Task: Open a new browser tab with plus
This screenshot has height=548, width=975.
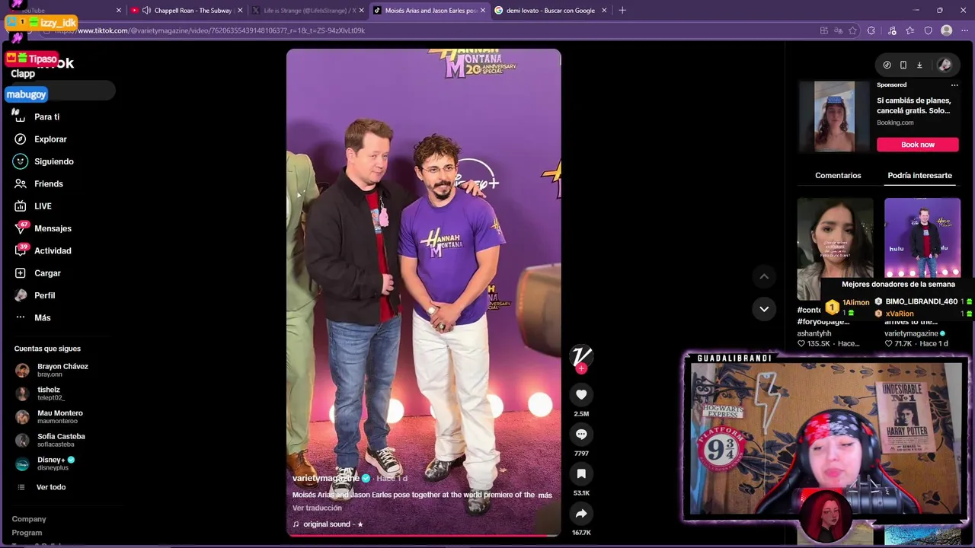Action: coord(622,11)
